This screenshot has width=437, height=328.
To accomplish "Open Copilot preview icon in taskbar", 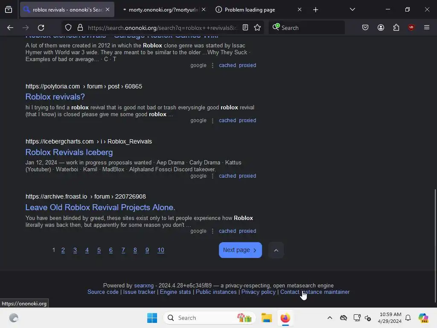I will pos(423,318).
